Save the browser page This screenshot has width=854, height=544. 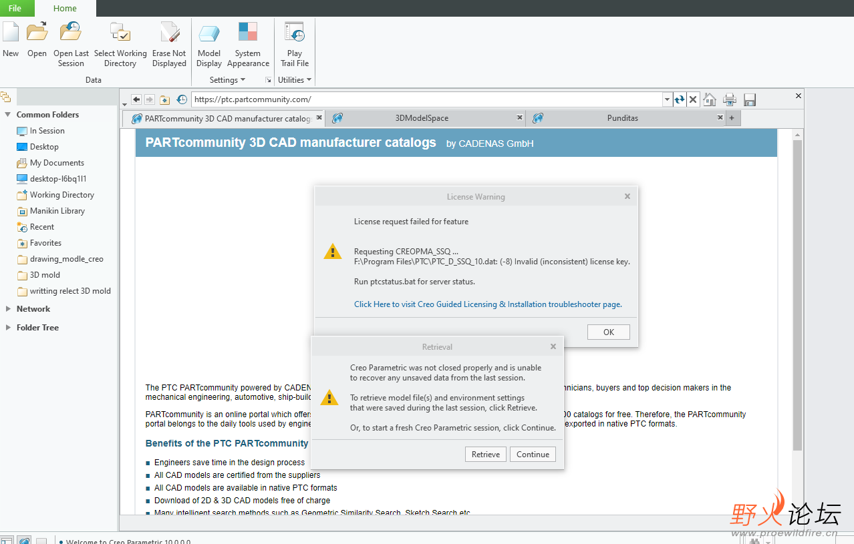[750, 99]
